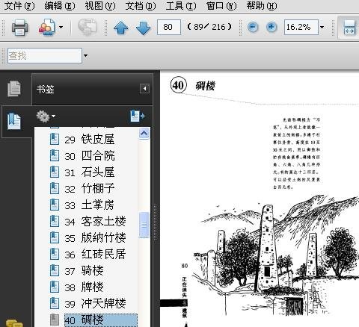Image resolution: width=359 pixels, height=327 pixels.
Task: Select bookmark 31 石头屋
Action: [90, 172]
